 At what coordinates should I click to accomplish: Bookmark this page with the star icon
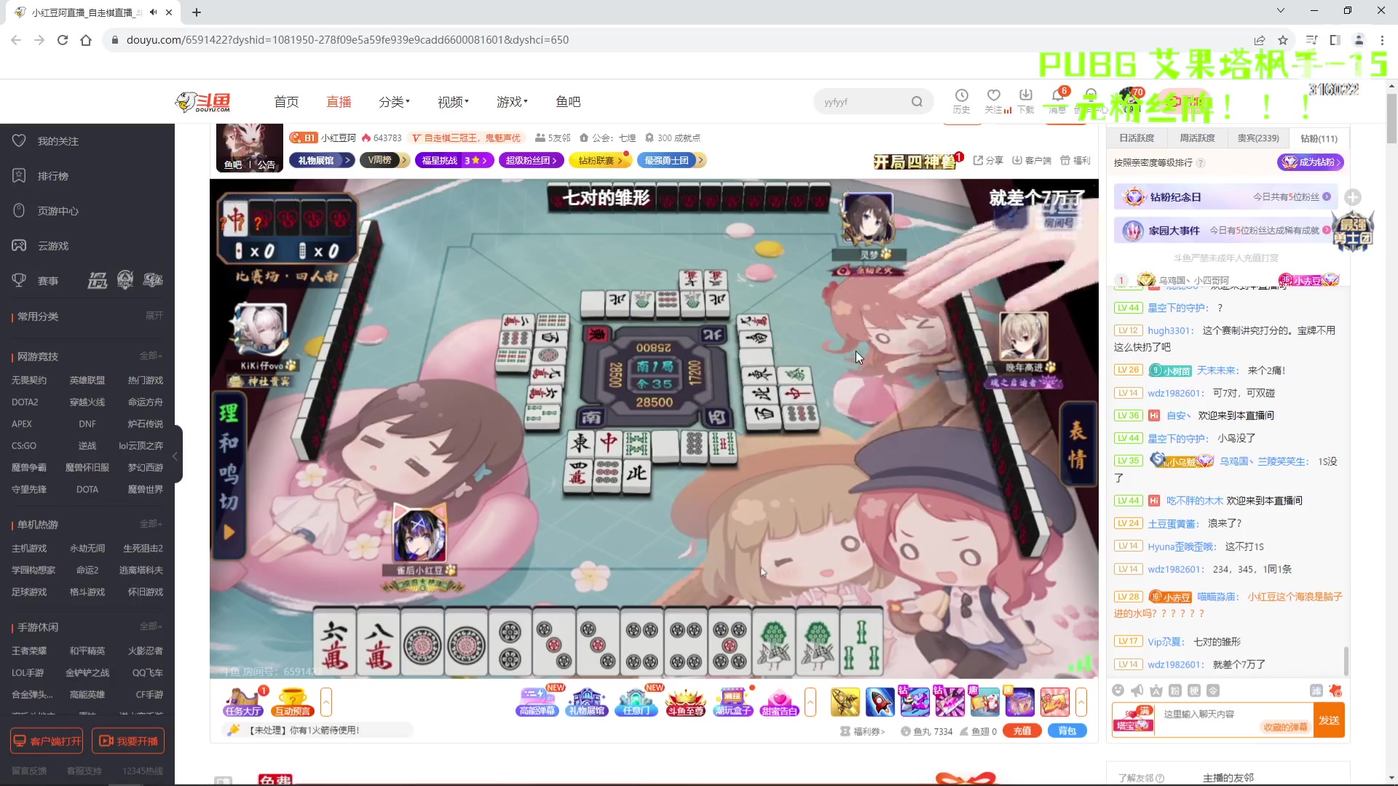(1283, 40)
